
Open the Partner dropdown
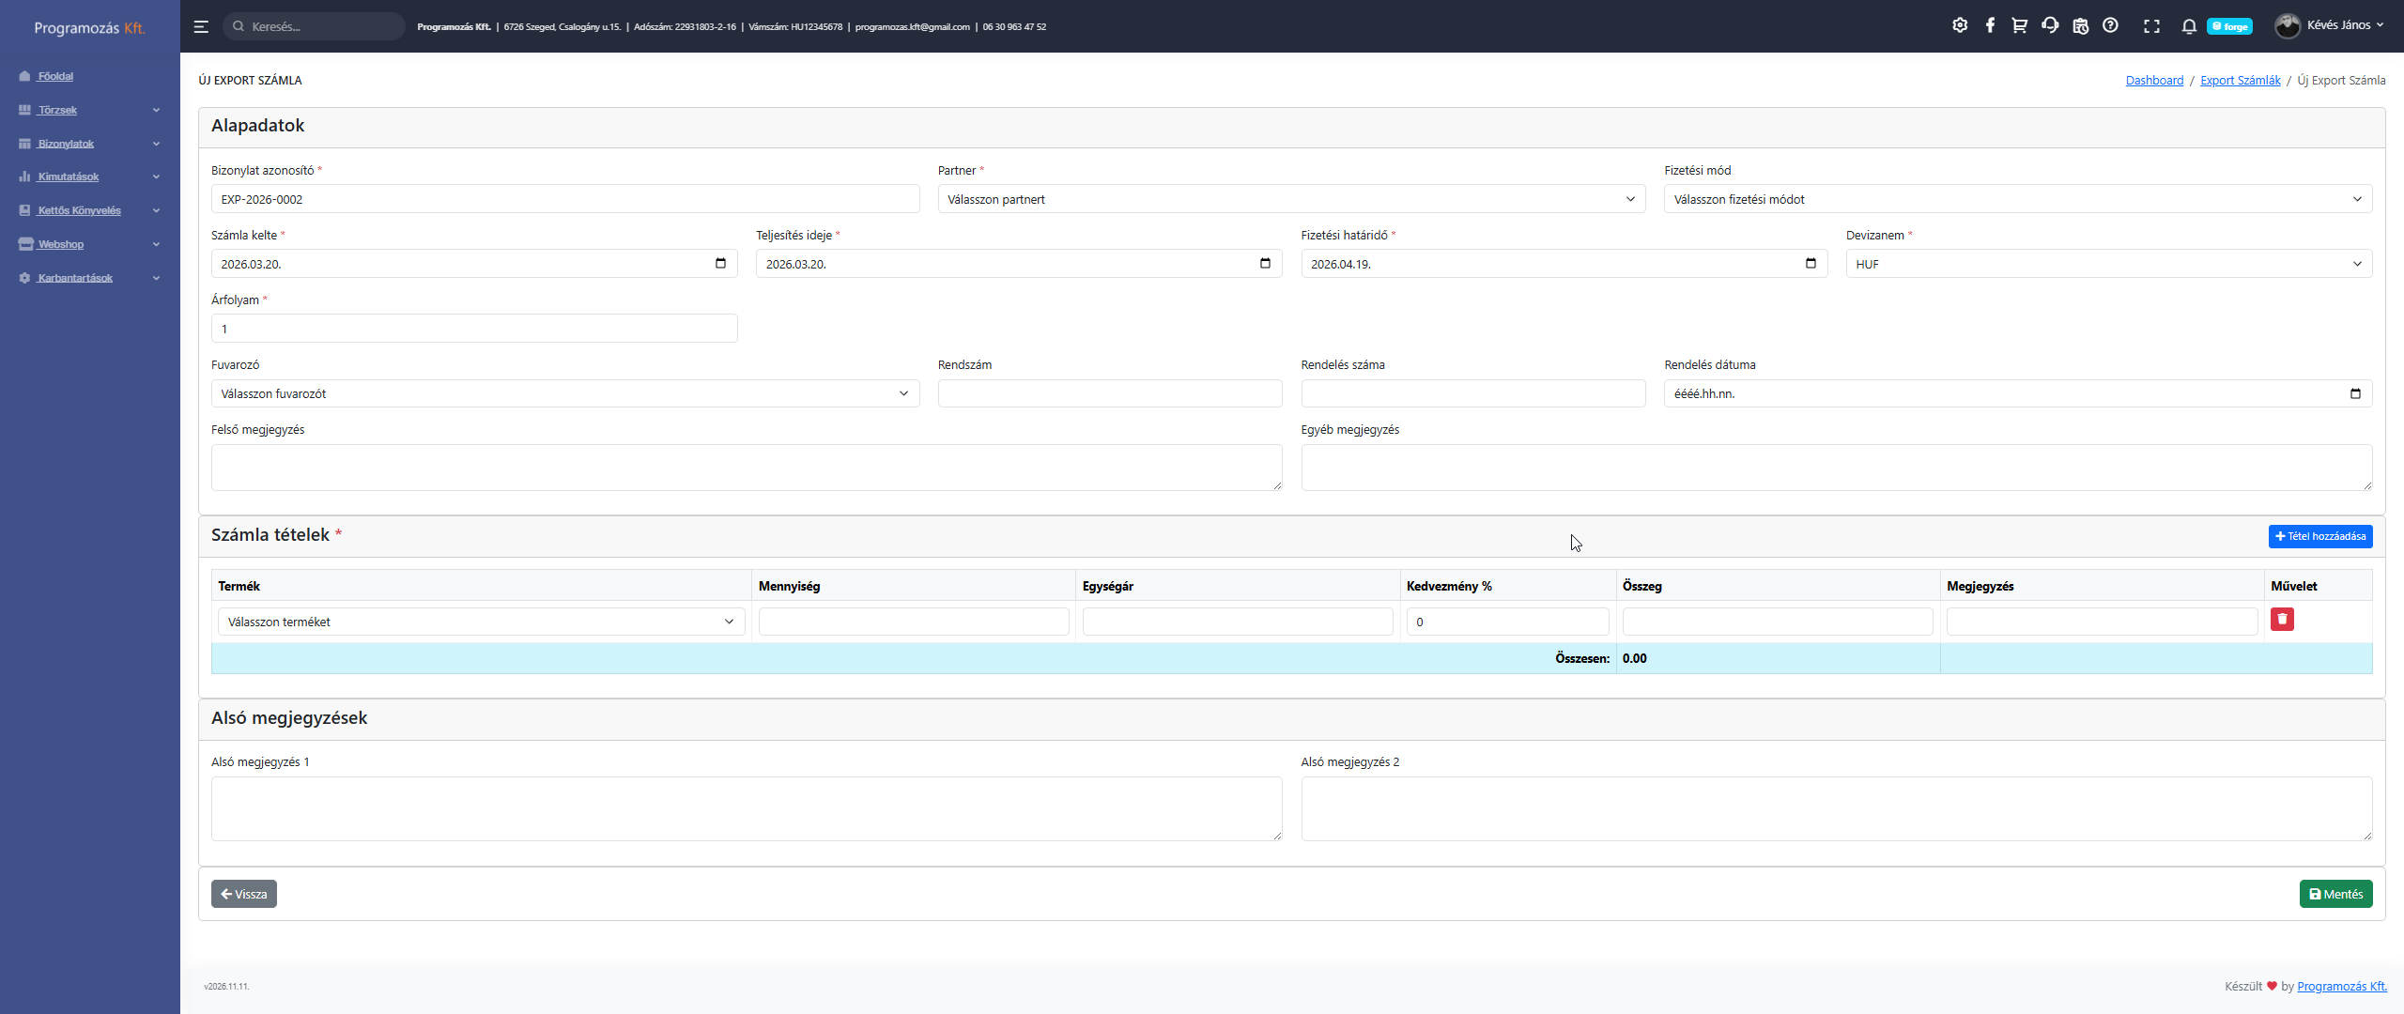coord(1291,199)
